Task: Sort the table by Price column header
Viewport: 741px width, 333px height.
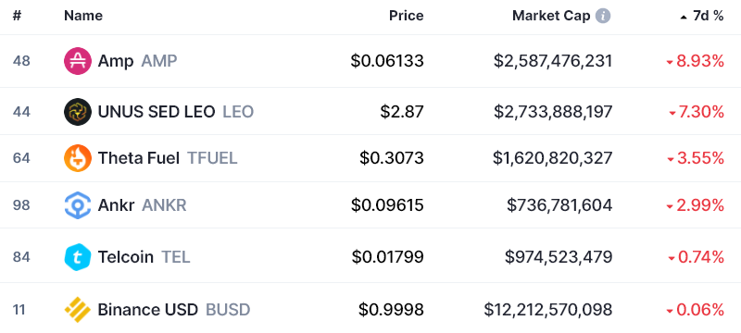Action: tap(406, 16)
